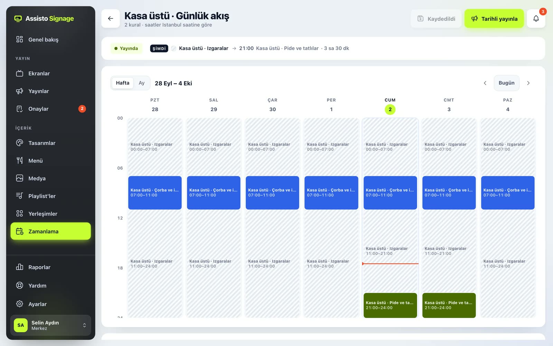Image resolution: width=553 pixels, height=346 pixels.
Task: Jump to Bugün in calendar
Action: point(506,83)
